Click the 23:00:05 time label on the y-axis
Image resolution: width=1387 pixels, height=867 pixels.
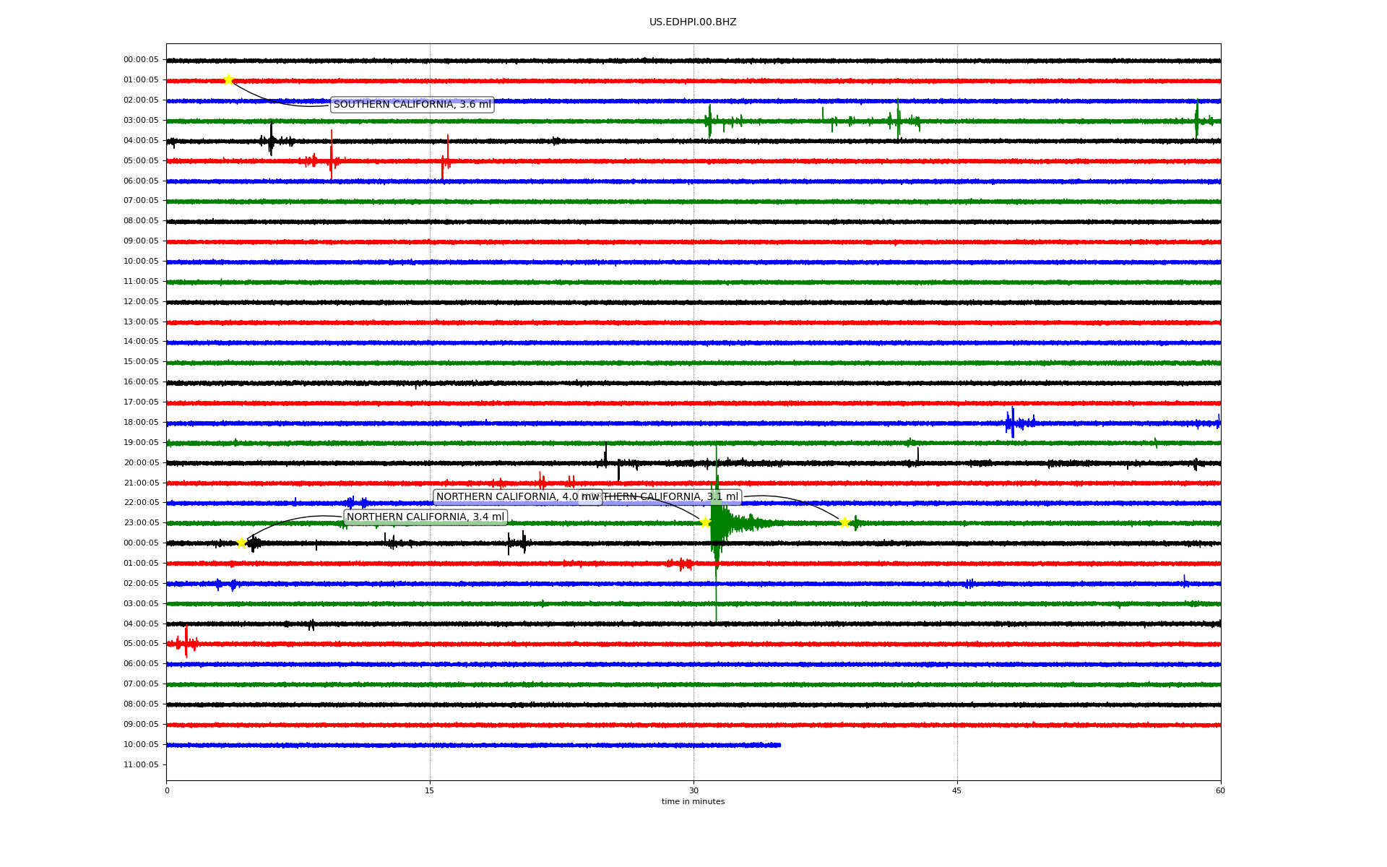[x=141, y=522]
